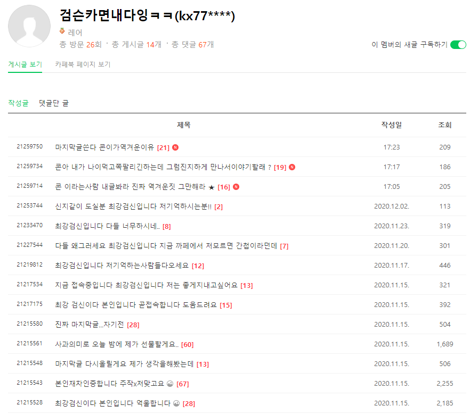Click comment count [21] on the top post
This screenshot has height=414, width=470.
[x=163, y=147]
